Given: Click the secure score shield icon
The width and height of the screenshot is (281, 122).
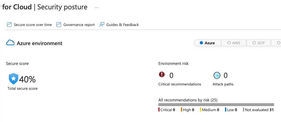Looking at the screenshot, I should 13,79.
